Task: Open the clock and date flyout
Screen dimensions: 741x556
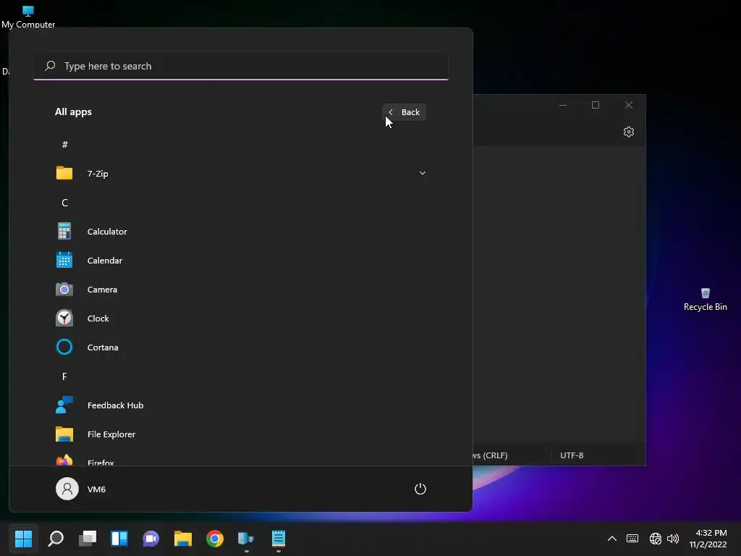Action: tap(708, 538)
